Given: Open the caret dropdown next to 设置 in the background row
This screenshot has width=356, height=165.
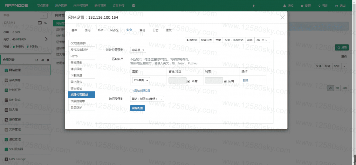Looking at the screenshot, I should pyautogui.click(x=344, y=66).
